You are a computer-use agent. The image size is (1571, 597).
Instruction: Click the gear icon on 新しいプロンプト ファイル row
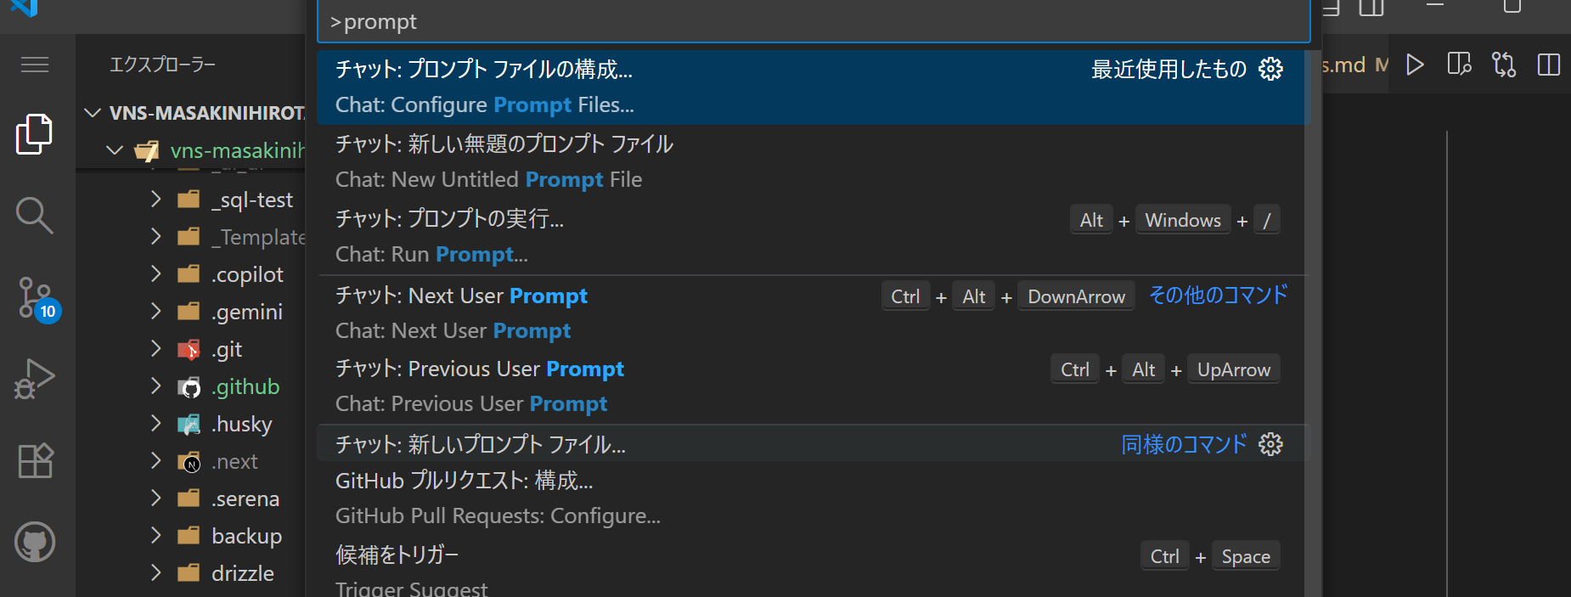pyautogui.click(x=1270, y=443)
